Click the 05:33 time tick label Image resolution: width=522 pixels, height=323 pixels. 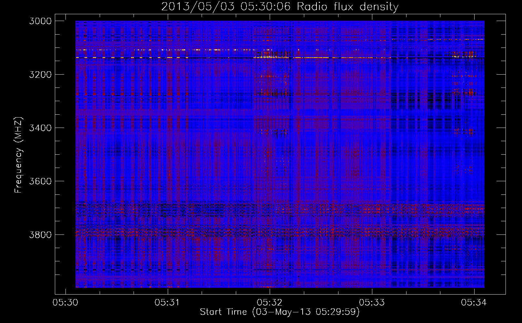(x=372, y=302)
